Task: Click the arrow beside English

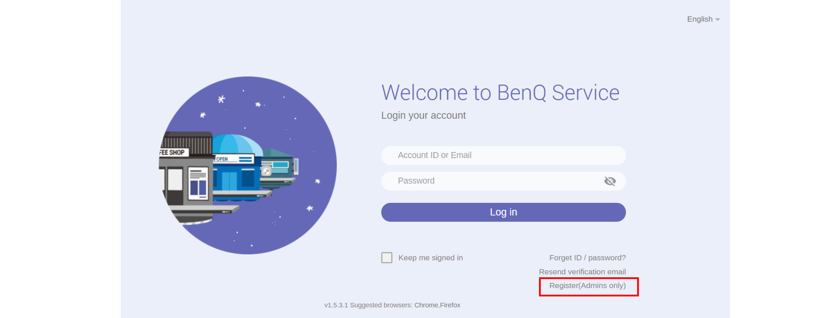Action: [x=718, y=19]
